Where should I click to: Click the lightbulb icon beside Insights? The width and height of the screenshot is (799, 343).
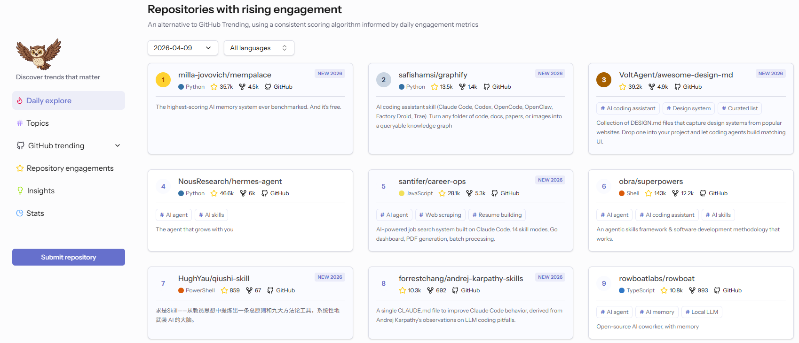click(20, 191)
